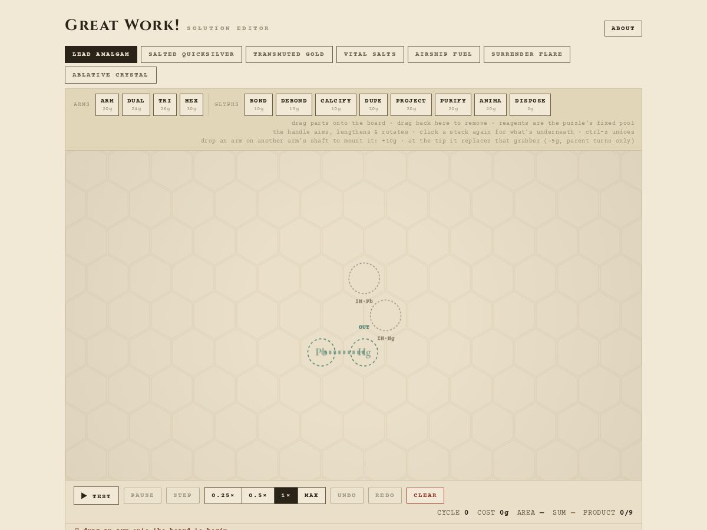Click the Pause button
This screenshot has height=530, width=707.
(x=143, y=495)
